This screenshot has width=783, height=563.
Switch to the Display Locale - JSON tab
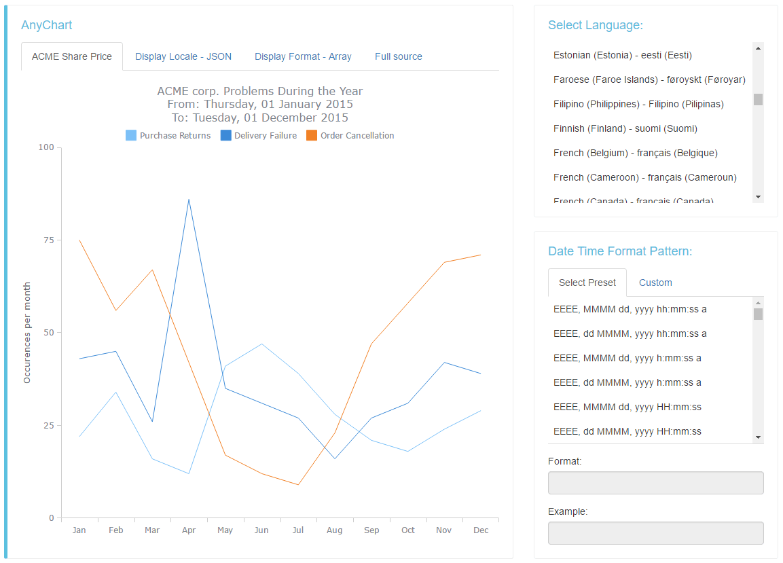(183, 56)
